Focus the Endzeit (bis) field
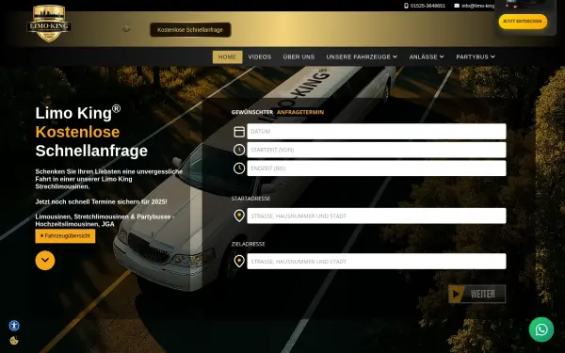The height and width of the screenshot is (353, 565). 377,168
